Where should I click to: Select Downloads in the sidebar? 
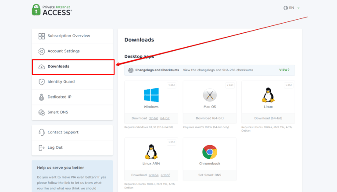pos(73,67)
